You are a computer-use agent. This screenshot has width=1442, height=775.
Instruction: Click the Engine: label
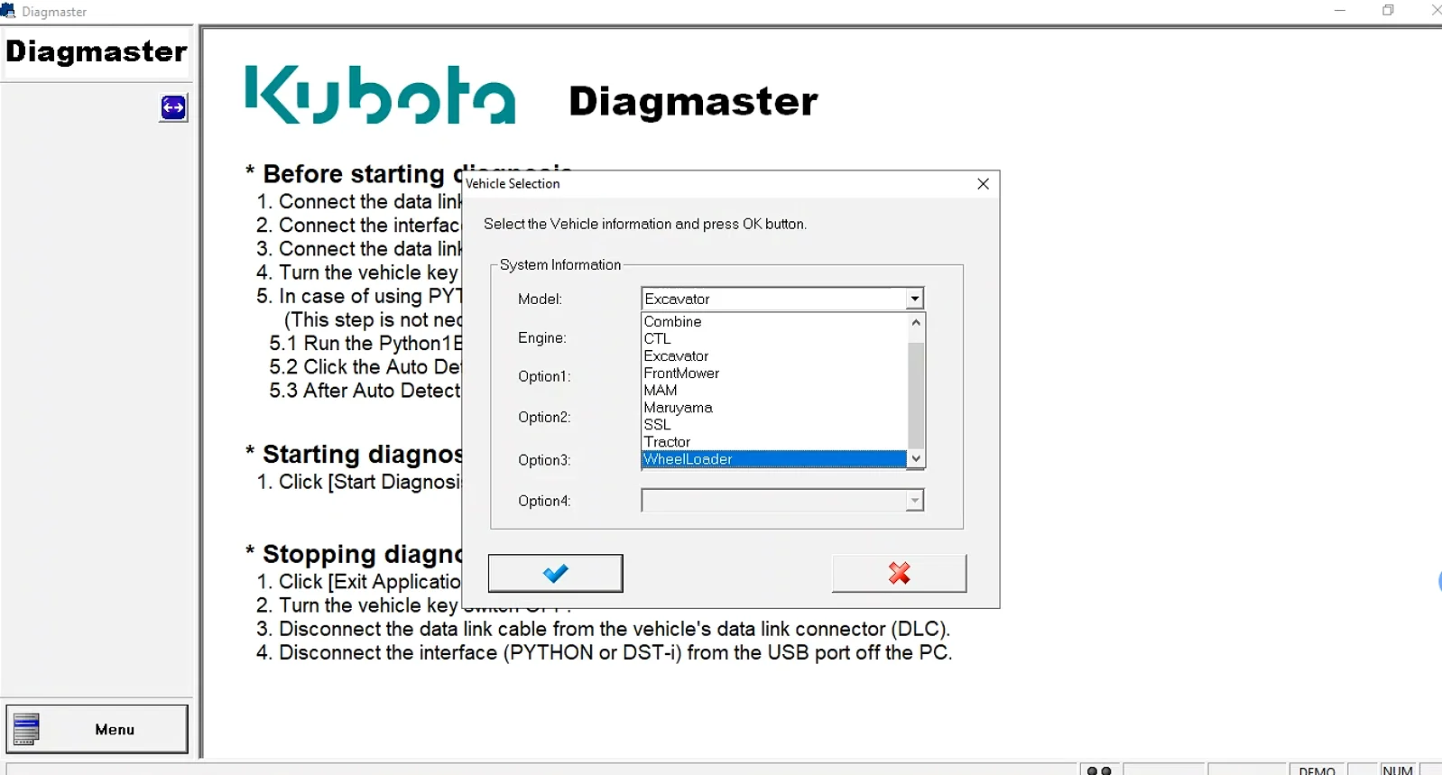pos(542,337)
